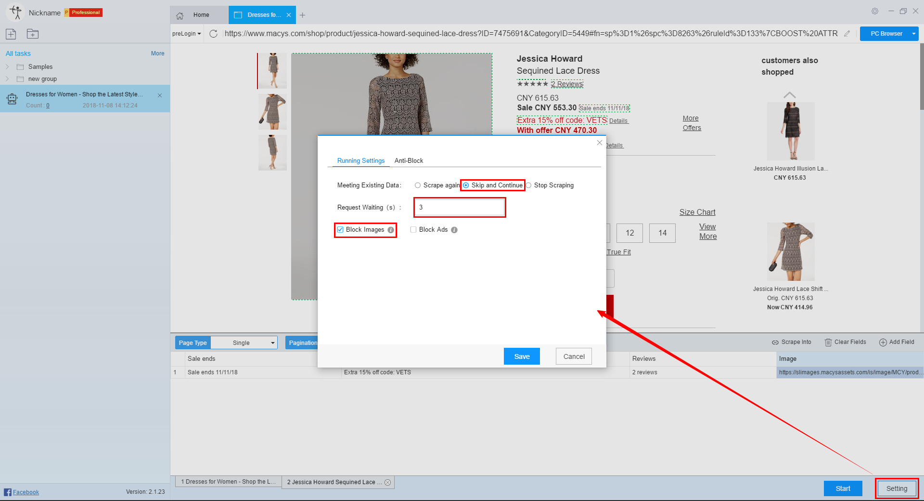Click the size 14 button
Image resolution: width=924 pixels, height=501 pixels.
pos(662,233)
